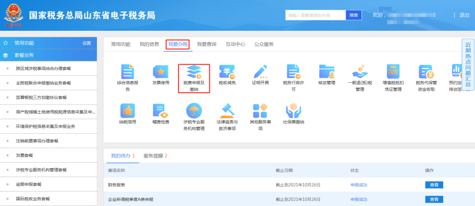Click 设置 in sidebar header
Viewport: 475px width, 206px height.
tap(87, 43)
